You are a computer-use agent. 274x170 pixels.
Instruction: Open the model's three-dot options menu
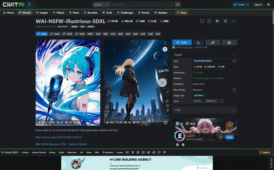pyautogui.click(x=233, y=21)
